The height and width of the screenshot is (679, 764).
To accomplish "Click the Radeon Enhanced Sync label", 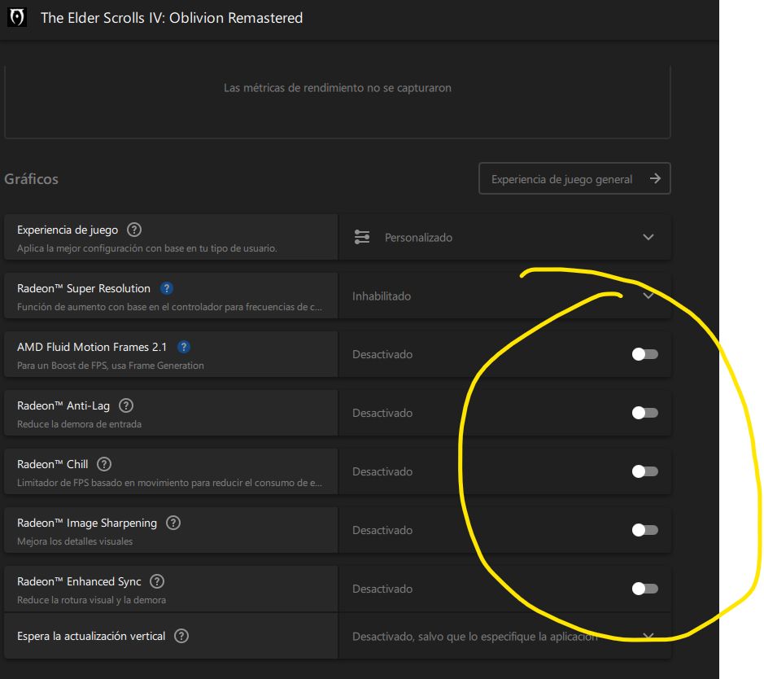I will 79,581.
